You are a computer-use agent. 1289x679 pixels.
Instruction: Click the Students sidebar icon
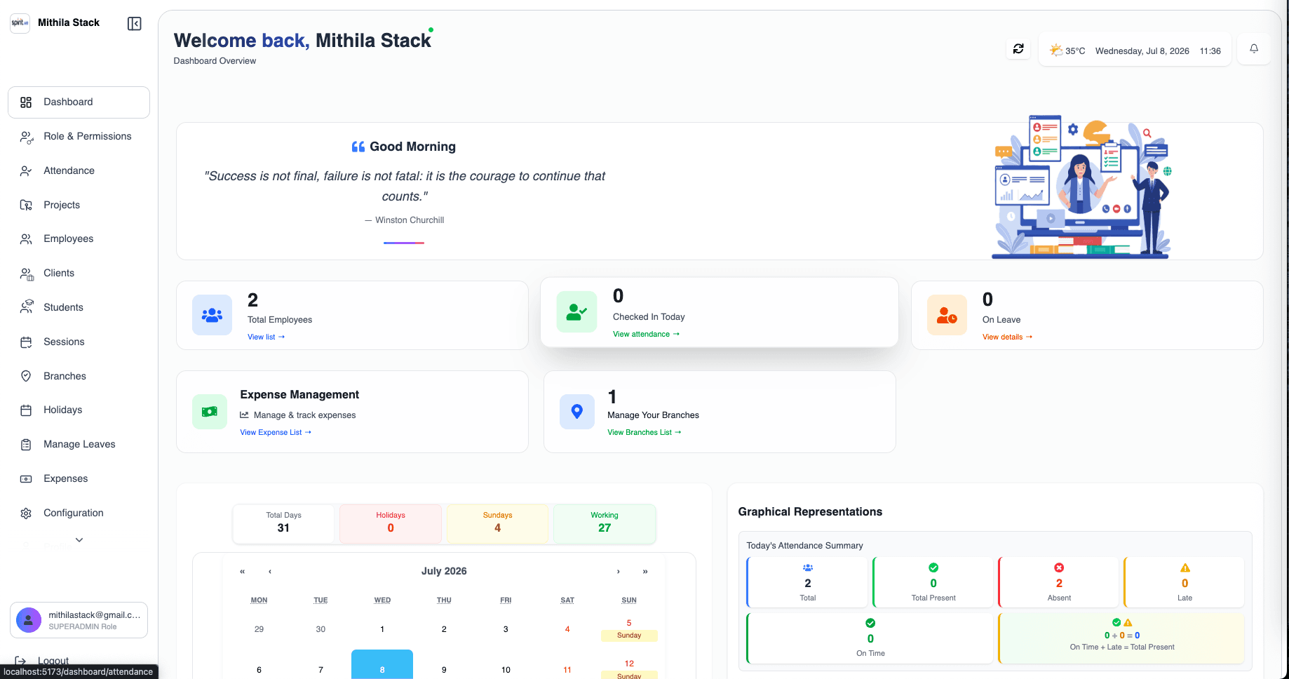[26, 307]
